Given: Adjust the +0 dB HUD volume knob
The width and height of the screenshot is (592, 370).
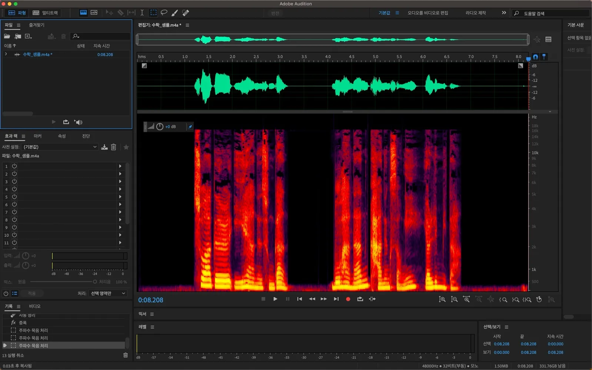Looking at the screenshot, I should [x=160, y=127].
